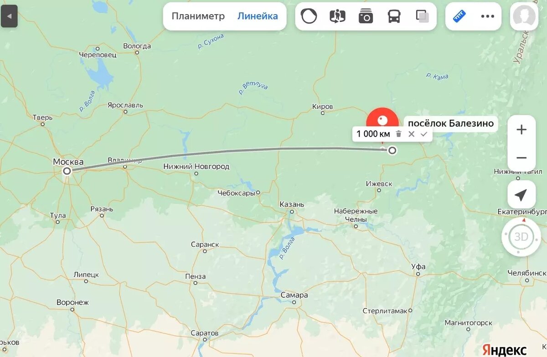Viewport: 547px width, 357px height.
Task: Locate me with the navigation arrow
Action: coord(521,195)
